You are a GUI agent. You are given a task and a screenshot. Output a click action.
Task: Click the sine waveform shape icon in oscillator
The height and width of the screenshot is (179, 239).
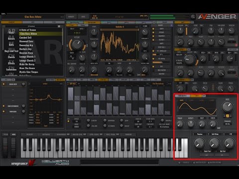pos(72,57)
